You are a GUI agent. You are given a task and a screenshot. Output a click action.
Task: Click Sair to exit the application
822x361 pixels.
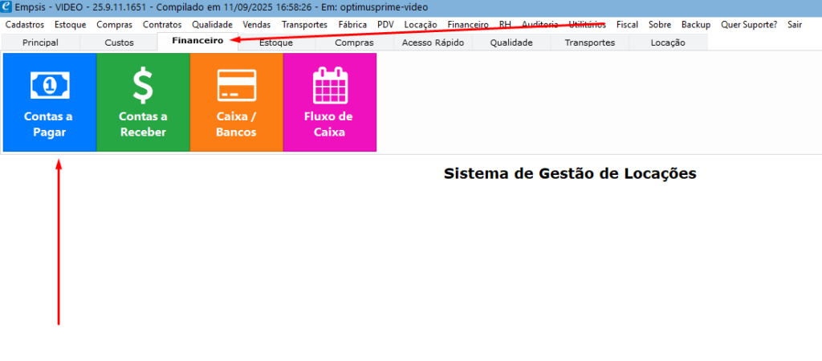click(795, 25)
